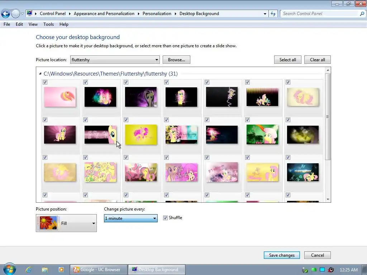Open the recent pages dropdown arrow

point(23,14)
